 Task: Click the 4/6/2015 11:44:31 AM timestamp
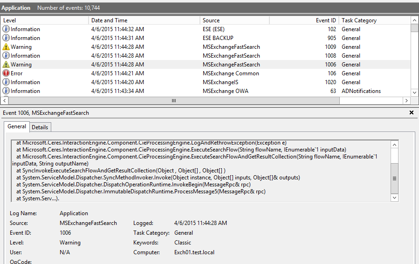(x=117, y=38)
